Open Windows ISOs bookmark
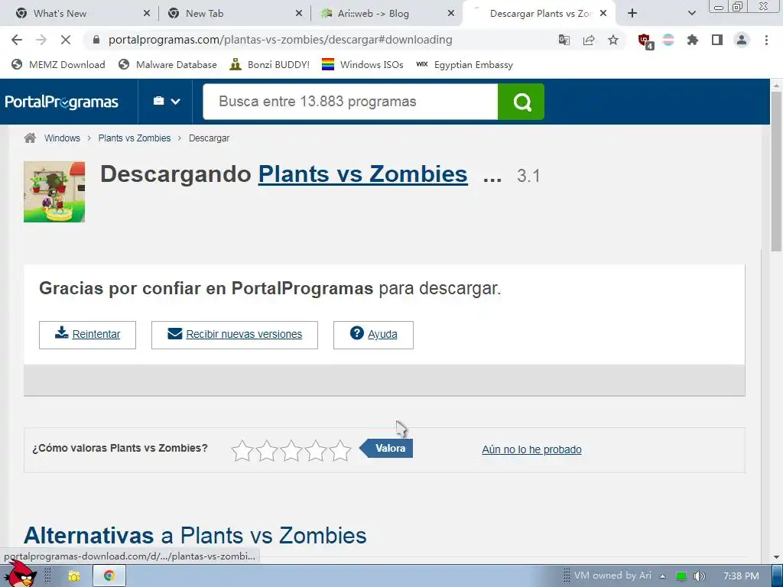This screenshot has height=587, width=783. point(362,64)
